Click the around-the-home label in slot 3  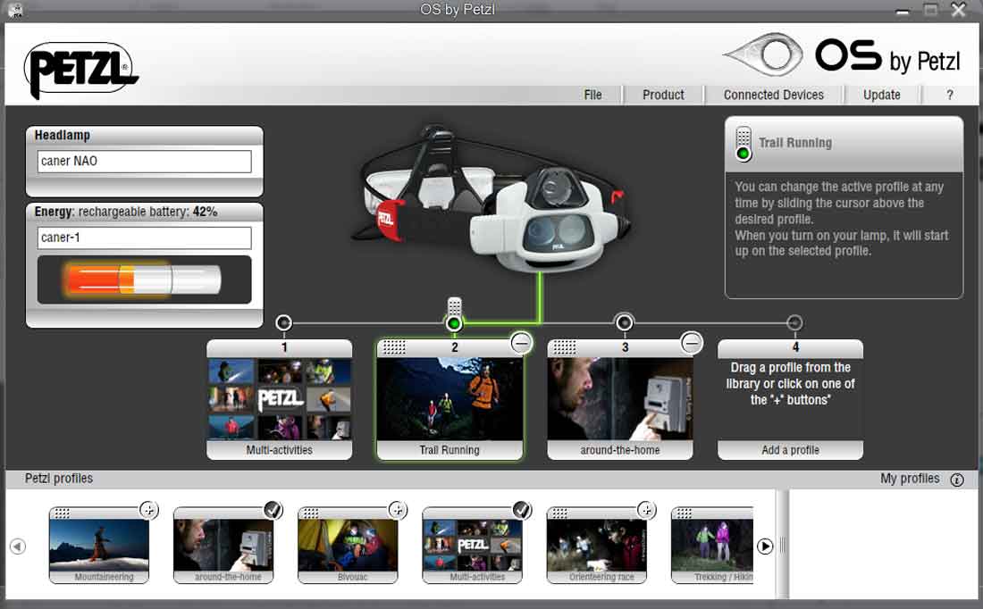pyautogui.click(x=620, y=450)
